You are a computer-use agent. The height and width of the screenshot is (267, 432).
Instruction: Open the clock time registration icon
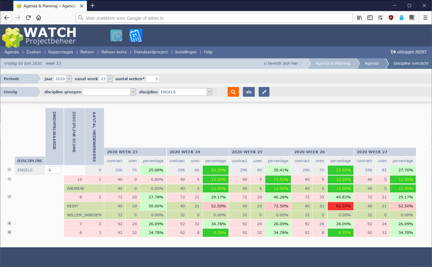(116, 36)
